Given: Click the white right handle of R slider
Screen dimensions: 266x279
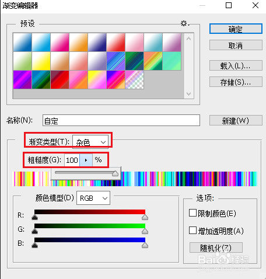Looking at the screenshot, I should coord(145,217).
